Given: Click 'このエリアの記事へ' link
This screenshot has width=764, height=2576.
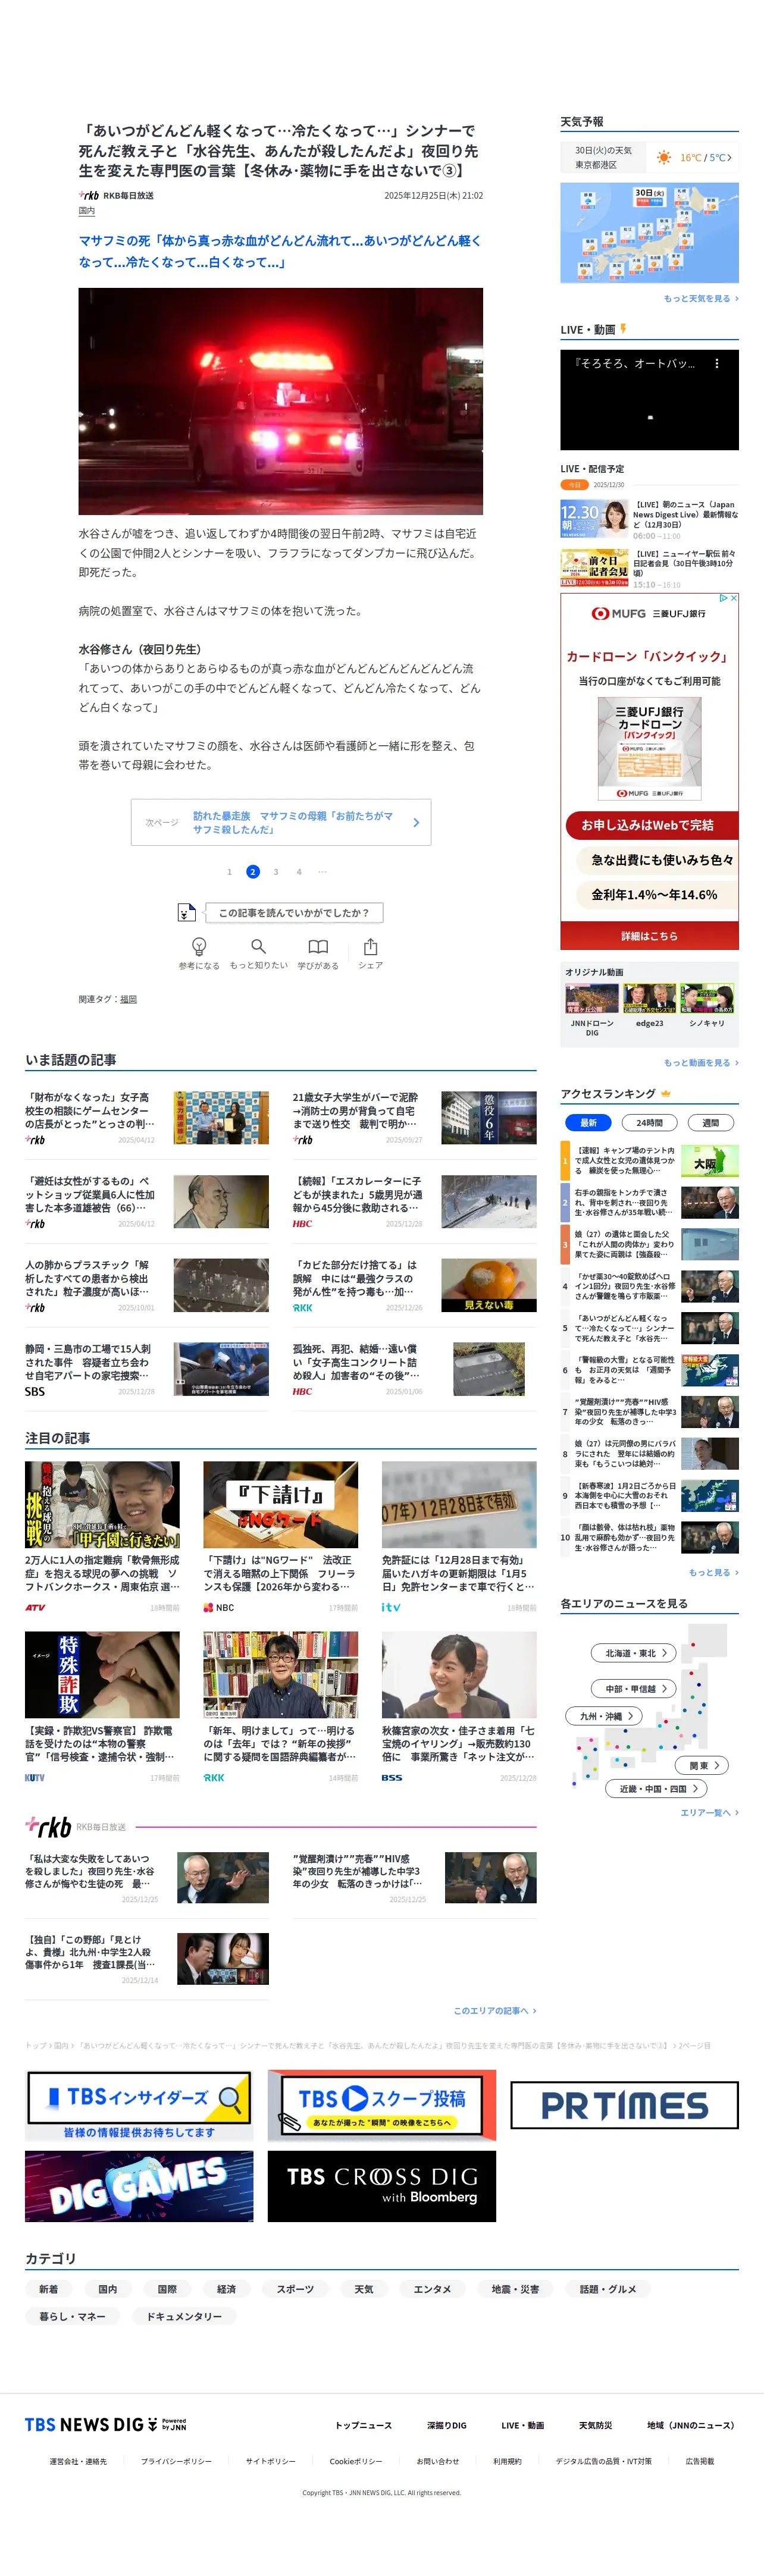Looking at the screenshot, I should click(x=495, y=2010).
